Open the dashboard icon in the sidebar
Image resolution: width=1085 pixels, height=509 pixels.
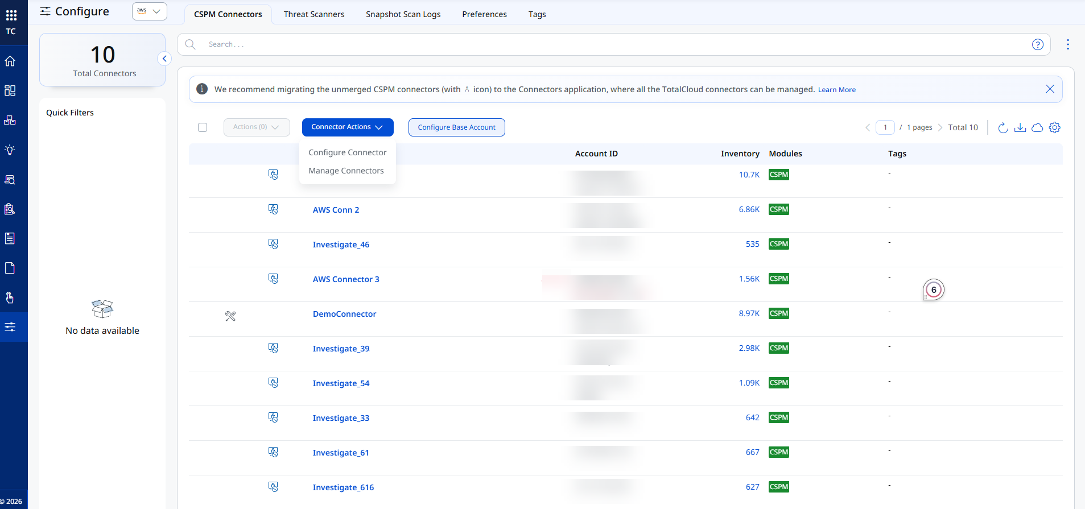(x=10, y=91)
